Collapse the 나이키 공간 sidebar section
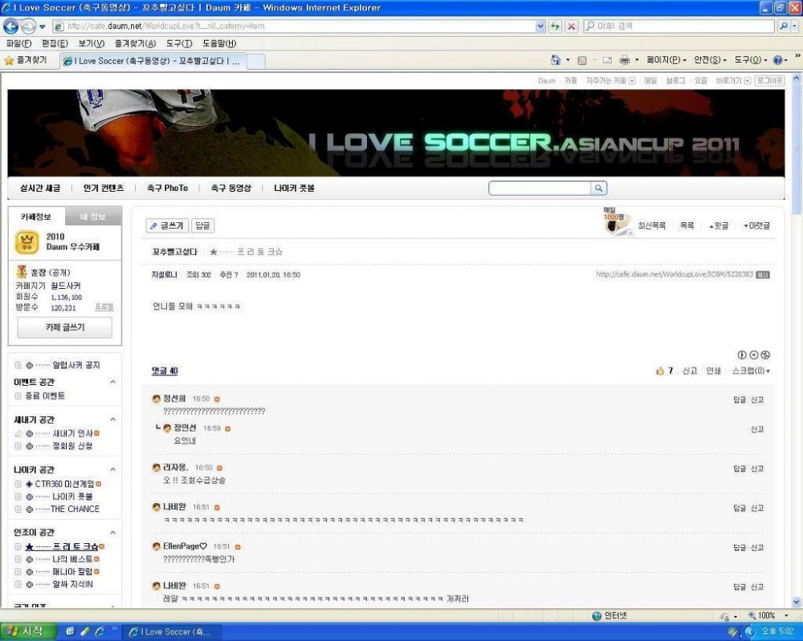The height and width of the screenshot is (641, 803). (112, 469)
